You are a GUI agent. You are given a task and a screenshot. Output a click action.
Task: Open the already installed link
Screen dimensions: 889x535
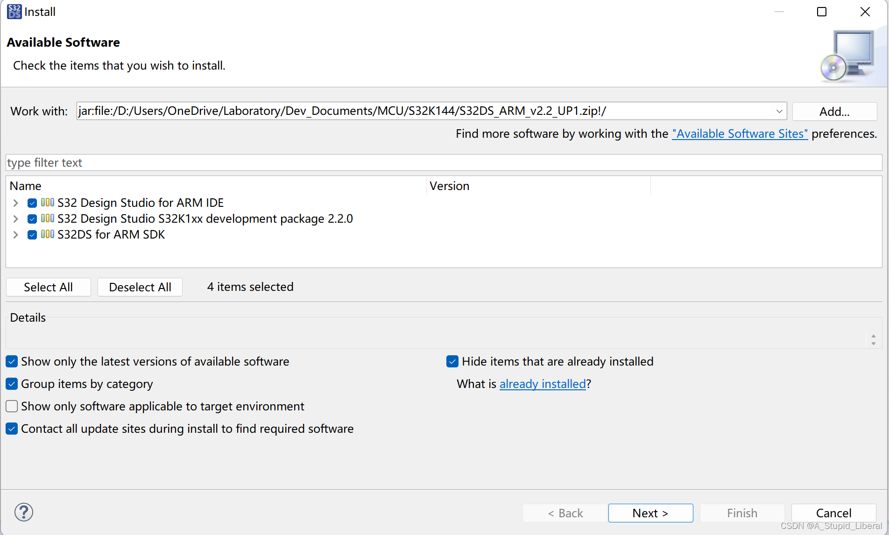[543, 384]
